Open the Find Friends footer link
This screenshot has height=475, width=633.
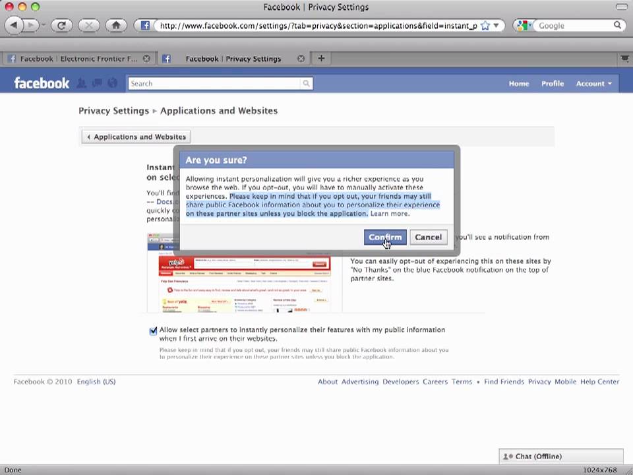click(504, 382)
